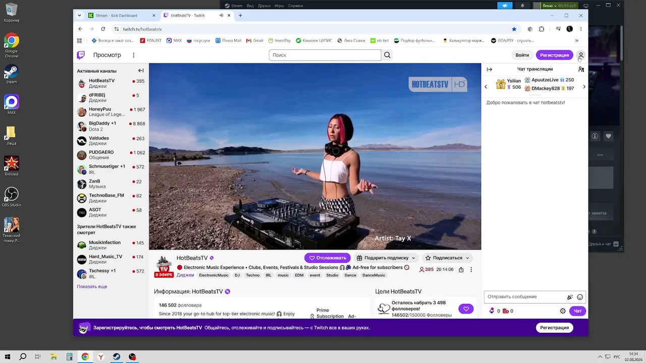Open Enlisted desktop shortcut
Screen dimensions: 646x363
pos(11,166)
